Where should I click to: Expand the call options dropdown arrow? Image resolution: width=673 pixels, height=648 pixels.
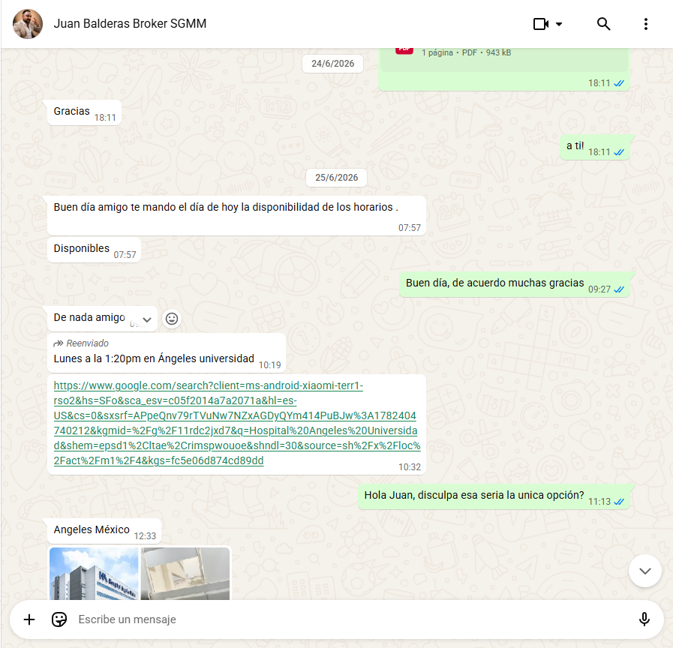pos(559,24)
